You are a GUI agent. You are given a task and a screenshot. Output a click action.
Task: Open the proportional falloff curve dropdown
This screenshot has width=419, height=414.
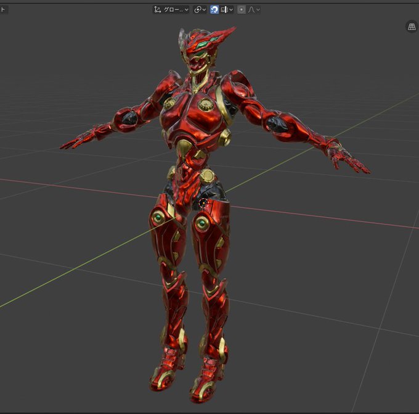coord(254,10)
